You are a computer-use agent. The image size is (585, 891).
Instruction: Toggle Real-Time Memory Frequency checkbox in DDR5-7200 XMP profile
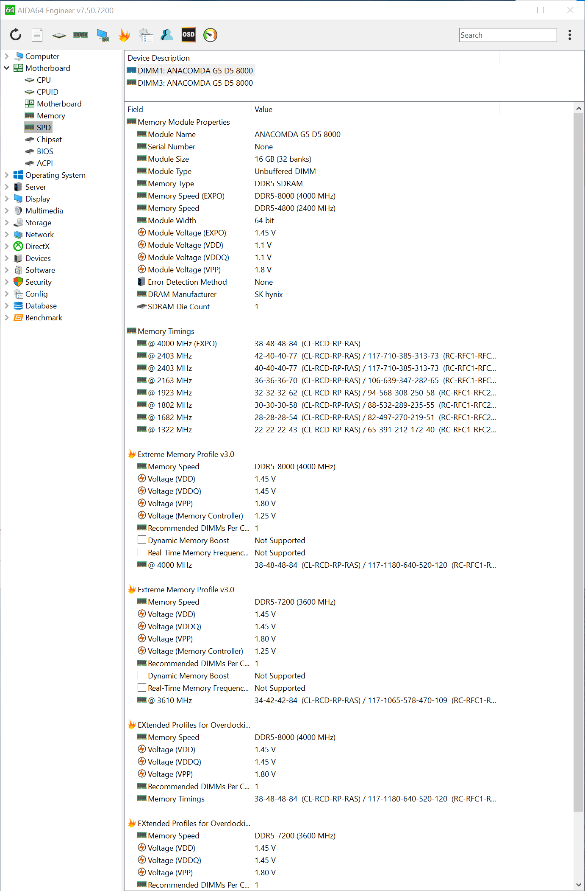[x=142, y=687]
